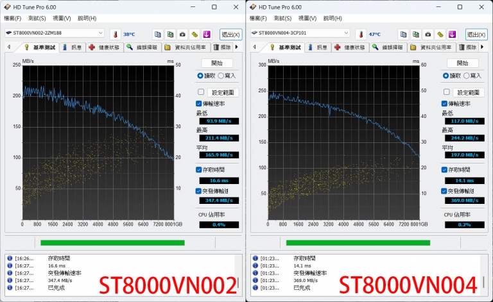Viewport: 493px width, 302px height.
Task: Click the purple download-arrow icon in left window
Action: pyautogui.click(x=207, y=34)
